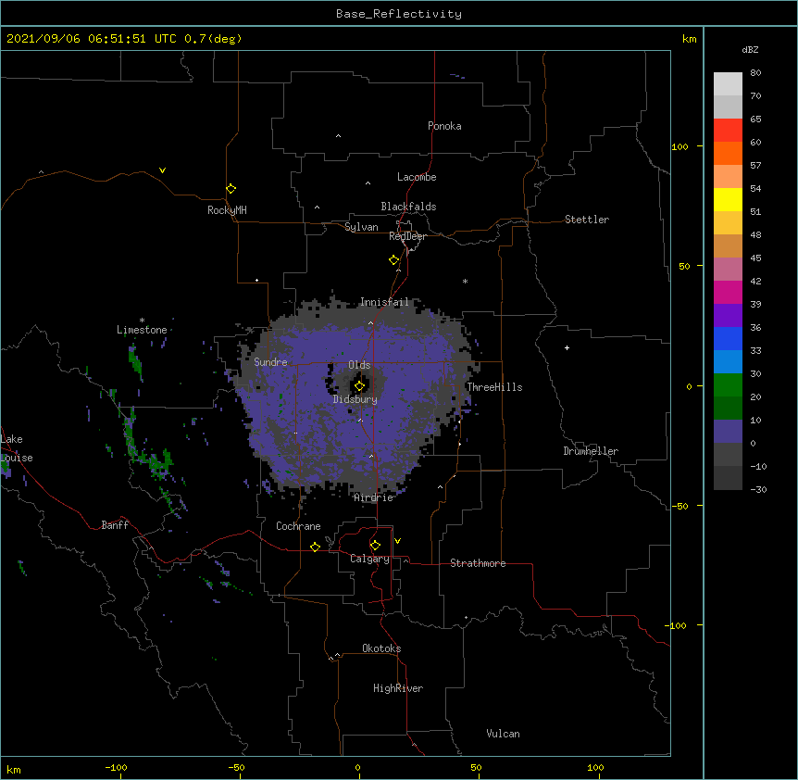Click the -30 value in dBZ legend
This screenshot has height=780, width=798.
[x=758, y=489]
